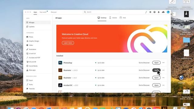Switch to Your work tab
Screen dimensions: 194x109
43,12
